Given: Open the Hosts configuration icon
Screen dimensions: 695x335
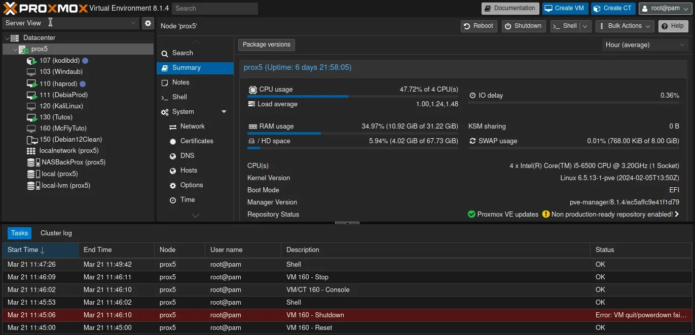Looking at the screenshot, I should [x=173, y=170].
